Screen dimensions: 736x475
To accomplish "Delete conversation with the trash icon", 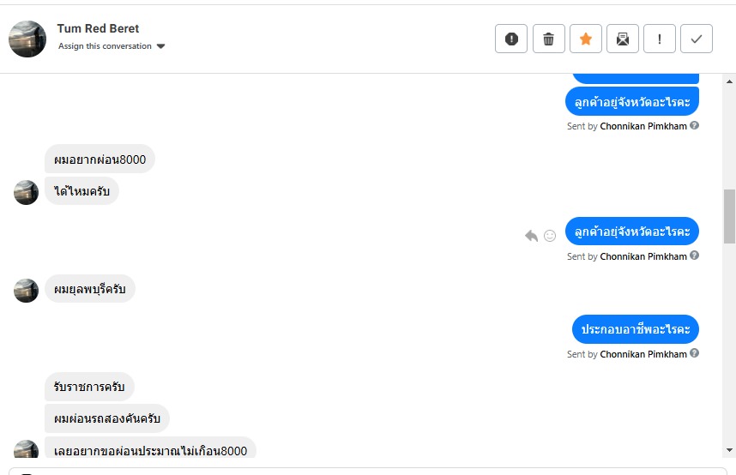I will [549, 39].
